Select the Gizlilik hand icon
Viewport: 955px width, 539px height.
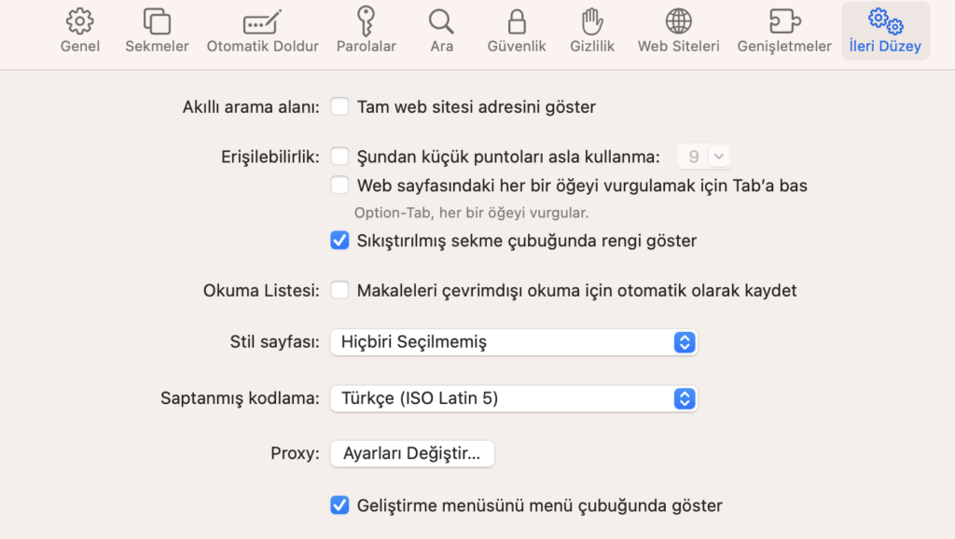coord(591,28)
